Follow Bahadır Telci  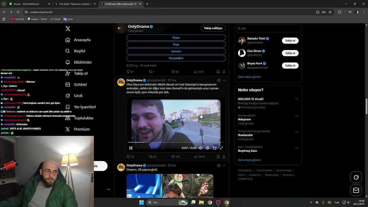click(290, 41)
